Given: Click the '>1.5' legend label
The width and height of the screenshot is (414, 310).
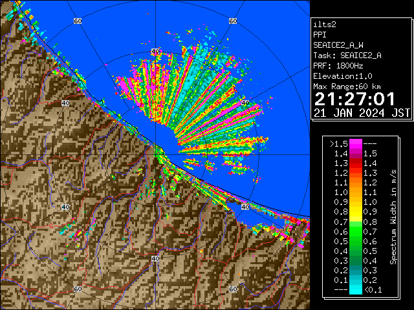Looking at the screenshot, I should click(339, 144).
